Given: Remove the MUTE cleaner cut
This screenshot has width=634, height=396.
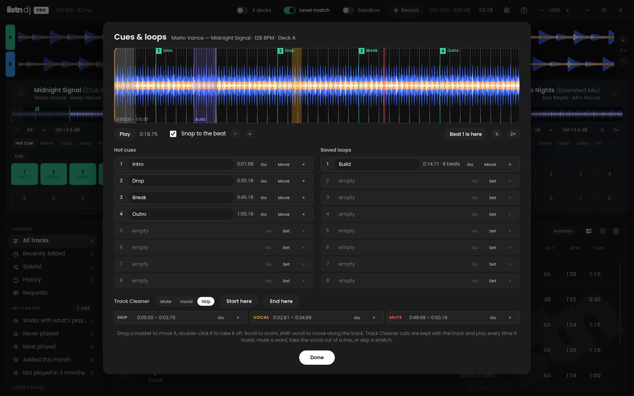Looking at the screenshot, I should (510, 318).
